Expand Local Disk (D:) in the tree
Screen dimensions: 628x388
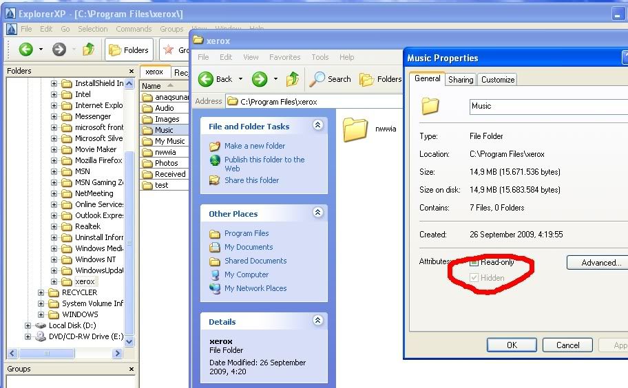(28, 325)
